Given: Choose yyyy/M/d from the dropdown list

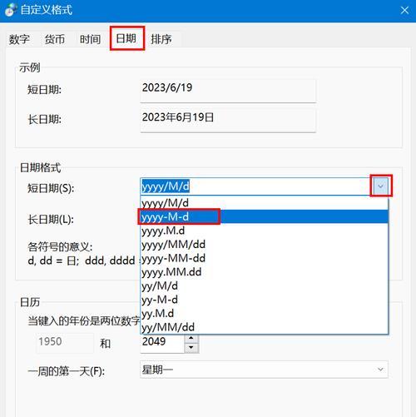Looking at the screenshot, I should [x=264, y=203].
